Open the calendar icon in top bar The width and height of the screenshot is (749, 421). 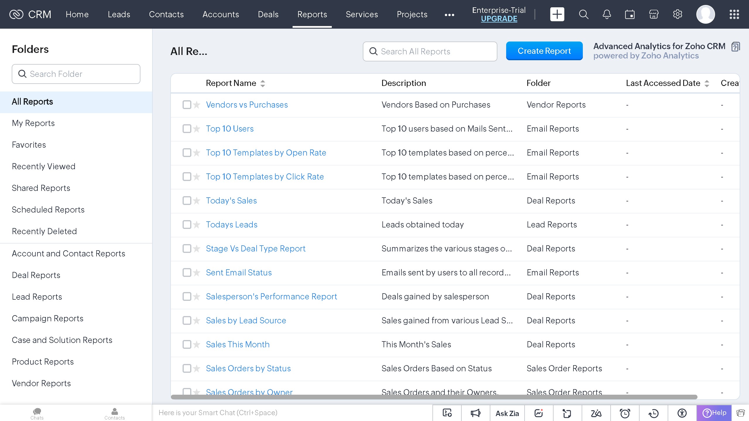[x=630, y=14]
